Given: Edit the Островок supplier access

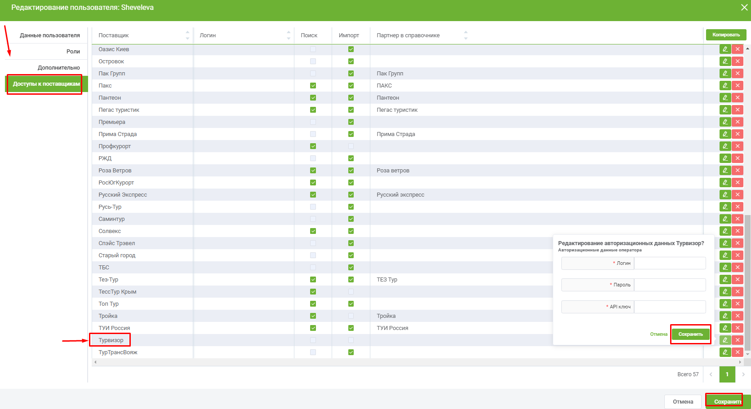Looking at the screenshot, I should (x=725, y=62).
